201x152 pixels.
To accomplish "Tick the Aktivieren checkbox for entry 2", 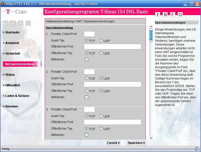I will (87, 97).
